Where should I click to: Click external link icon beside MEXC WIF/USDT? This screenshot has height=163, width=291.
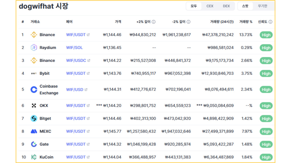(x=88, y=131)
